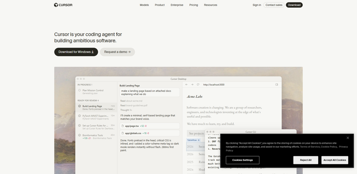
Task: Click the Cursor CLI window title bar
Action: coord(251,132)
